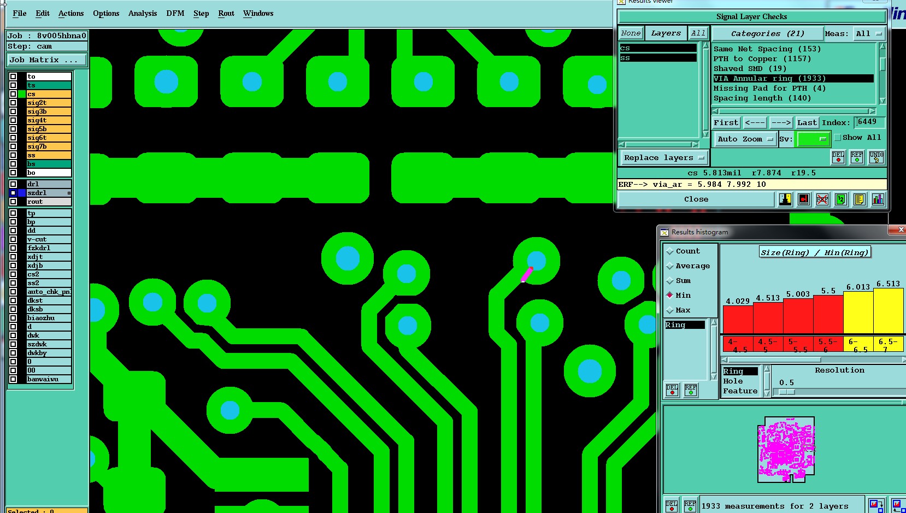Open the Auto Zoom dropdown
The image size is (906, 513).
(x=745, y=139)
